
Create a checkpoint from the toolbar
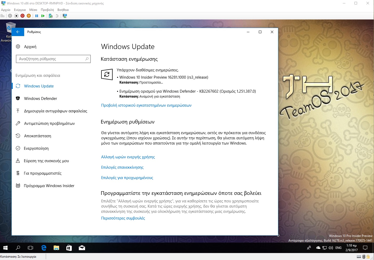click(51, 16)
